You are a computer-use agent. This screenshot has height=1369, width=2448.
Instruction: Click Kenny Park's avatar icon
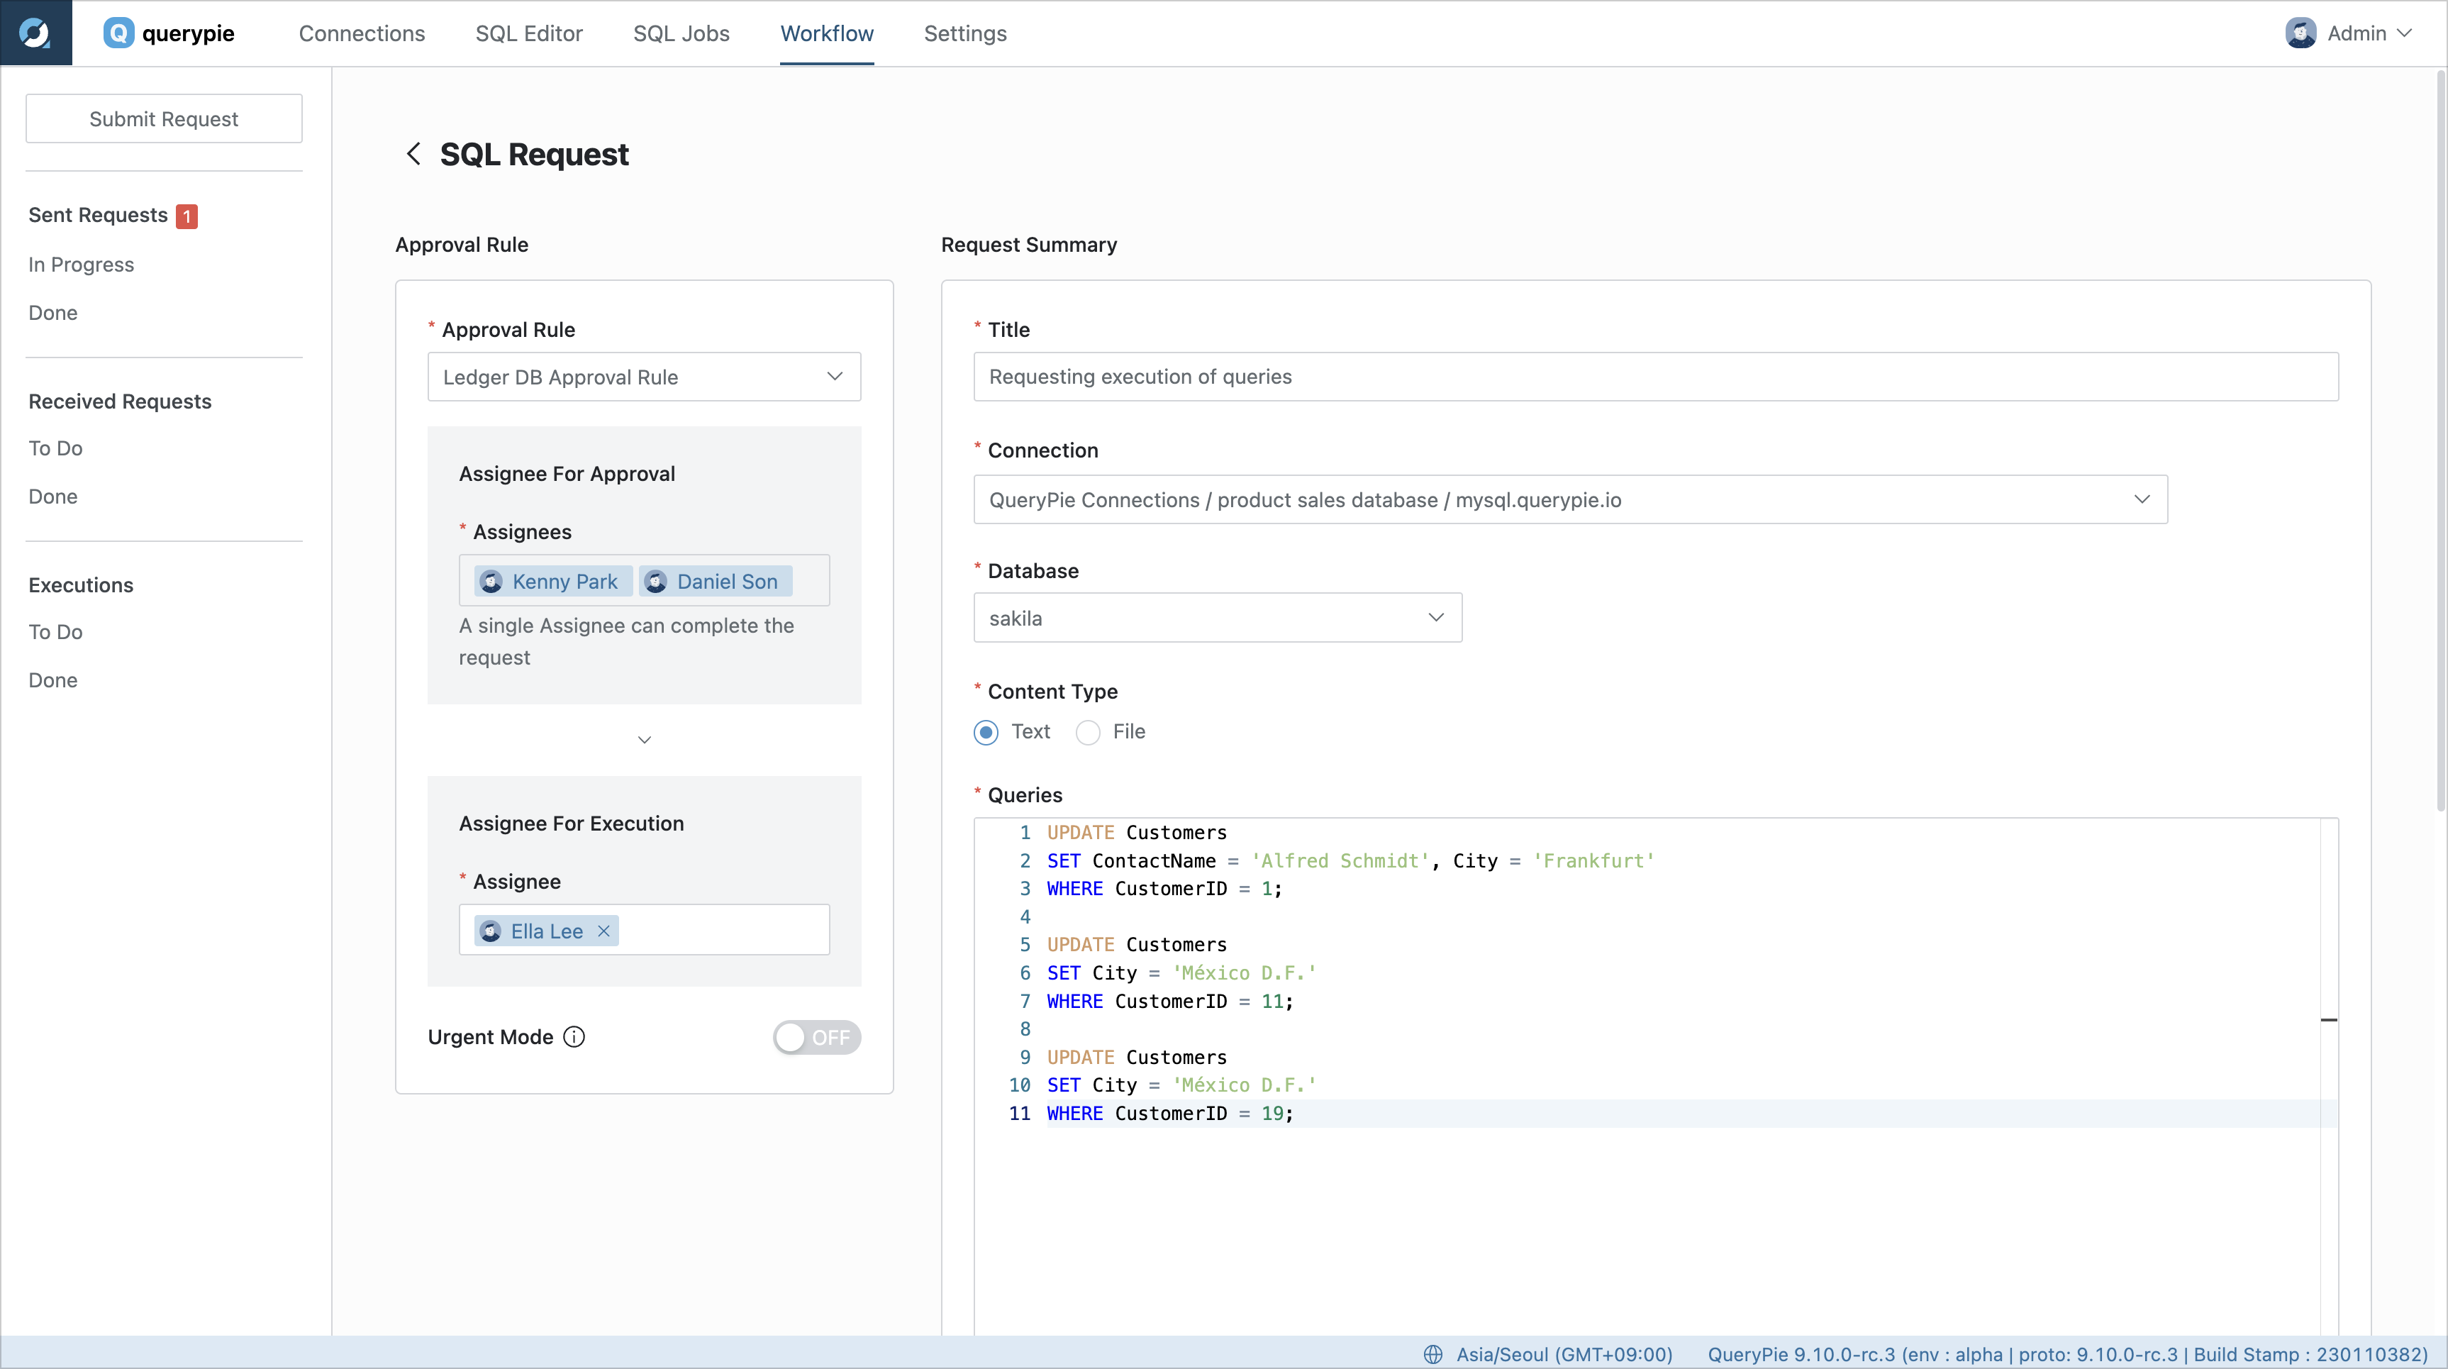[490, 582]
